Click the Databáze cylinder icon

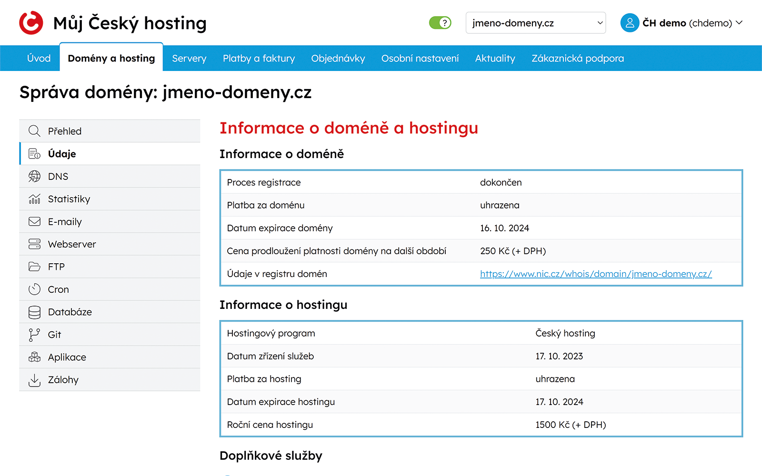(x=34, y=312)
